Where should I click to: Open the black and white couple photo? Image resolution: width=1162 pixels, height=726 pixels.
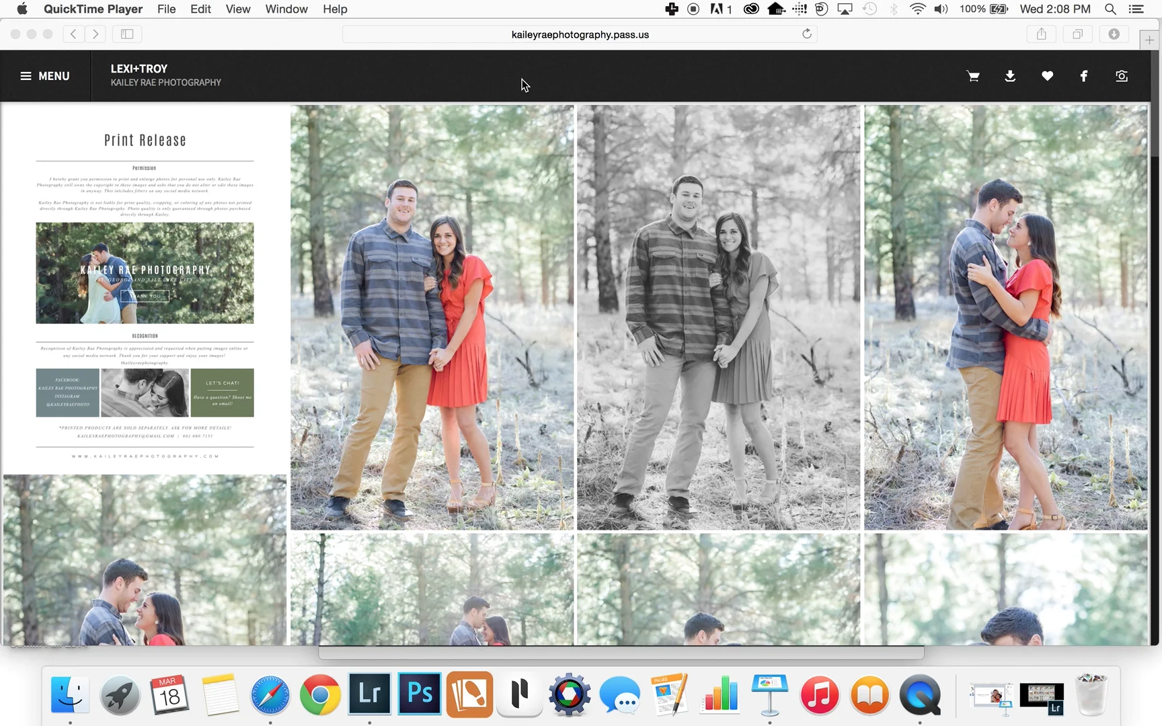click(718, 317)
